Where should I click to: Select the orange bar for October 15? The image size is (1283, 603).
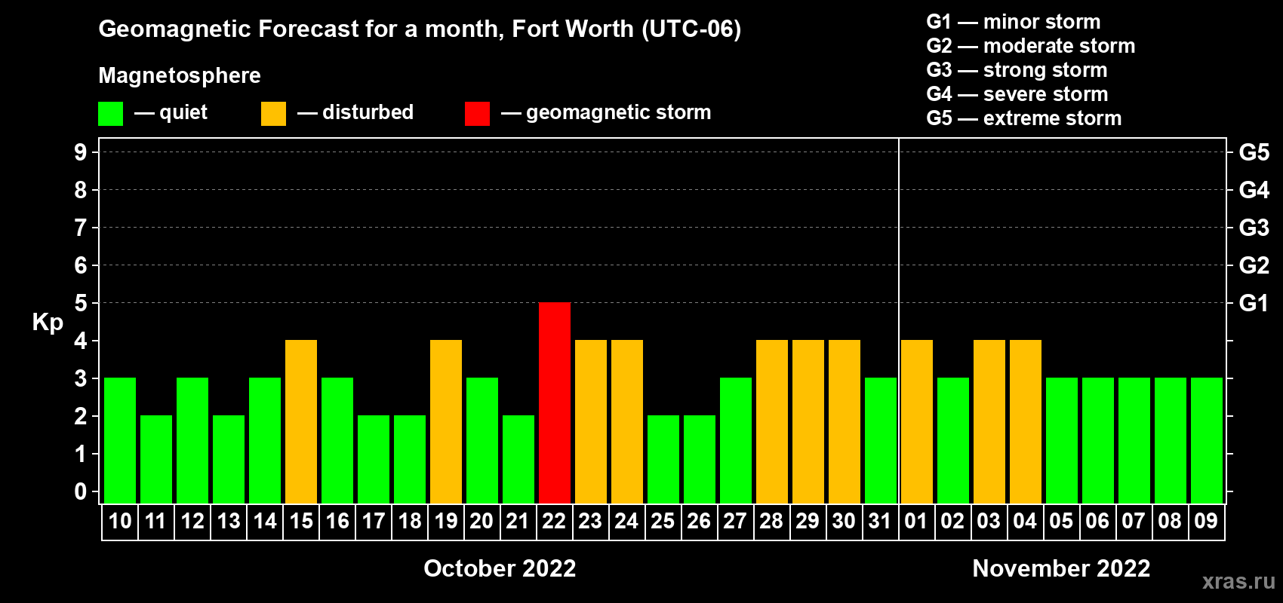tap(301, 421)
